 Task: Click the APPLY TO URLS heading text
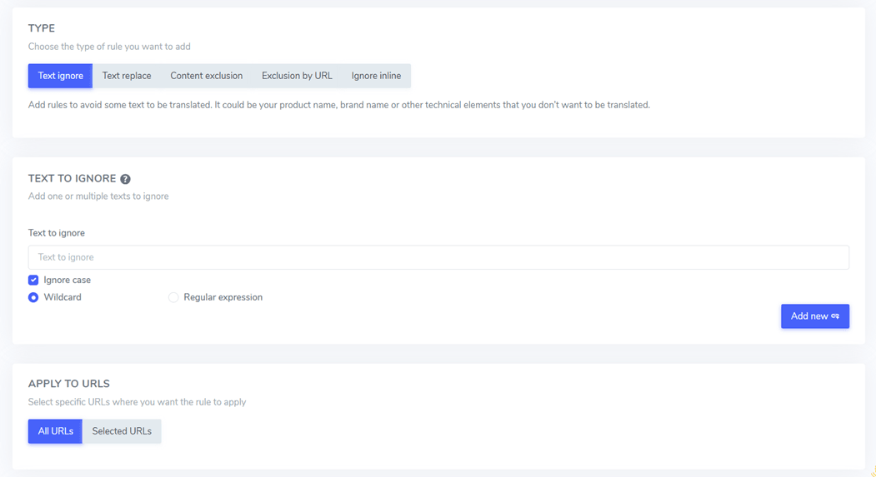click(x=68, y=384)
